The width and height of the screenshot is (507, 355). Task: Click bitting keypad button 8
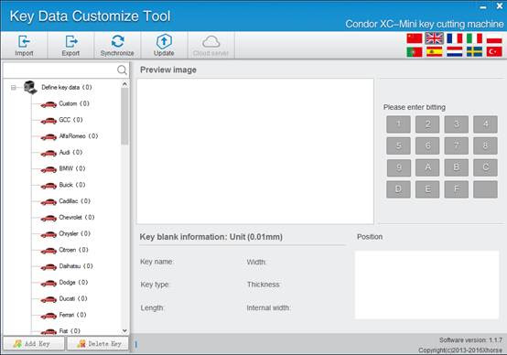485,145
